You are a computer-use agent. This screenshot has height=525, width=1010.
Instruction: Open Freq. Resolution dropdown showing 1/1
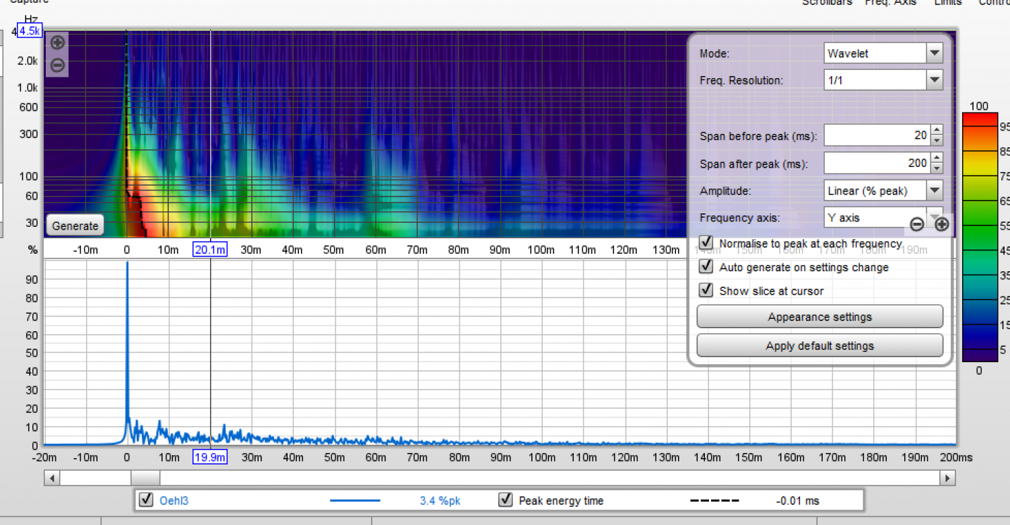(x=883, y=80)
